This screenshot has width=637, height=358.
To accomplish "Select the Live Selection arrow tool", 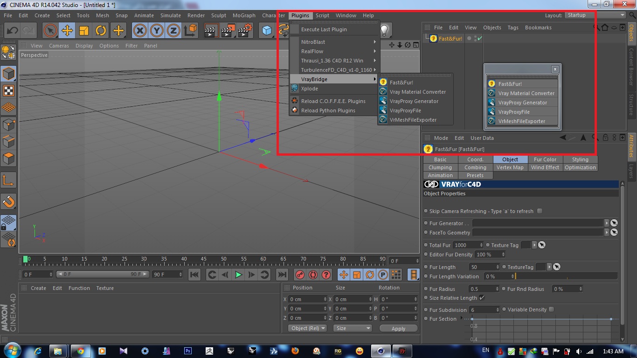I will [x=50, y=31].
